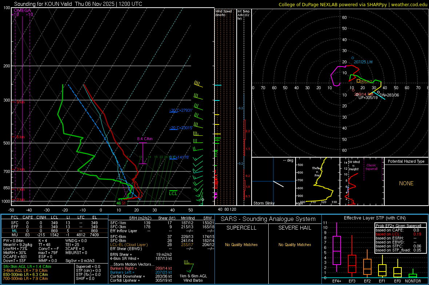The width and height of the screenshot is (429, 285).
Task: Click the 'SFC-1km' shear row label
Action: click(x=118, y=223)
